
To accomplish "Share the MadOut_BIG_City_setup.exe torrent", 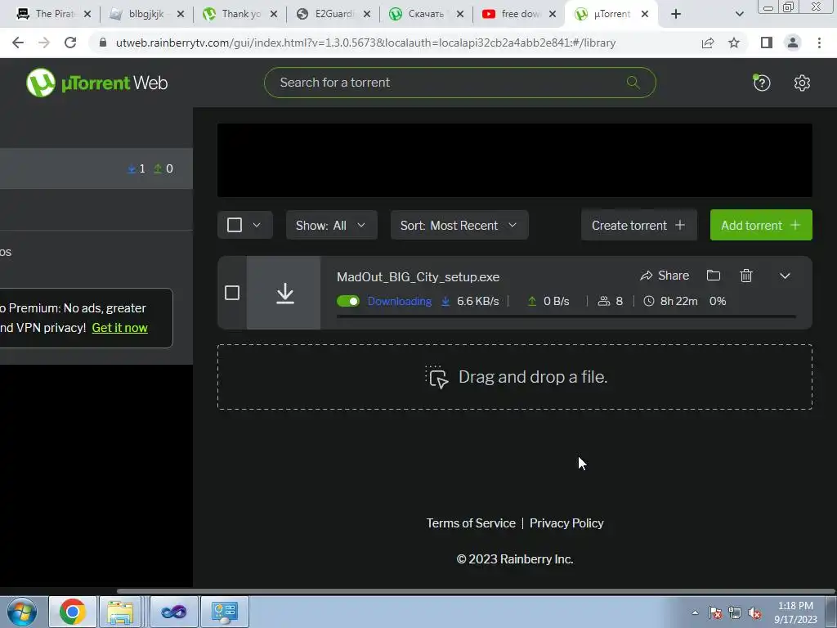I will pyautogui.click(x=665, y=276).
